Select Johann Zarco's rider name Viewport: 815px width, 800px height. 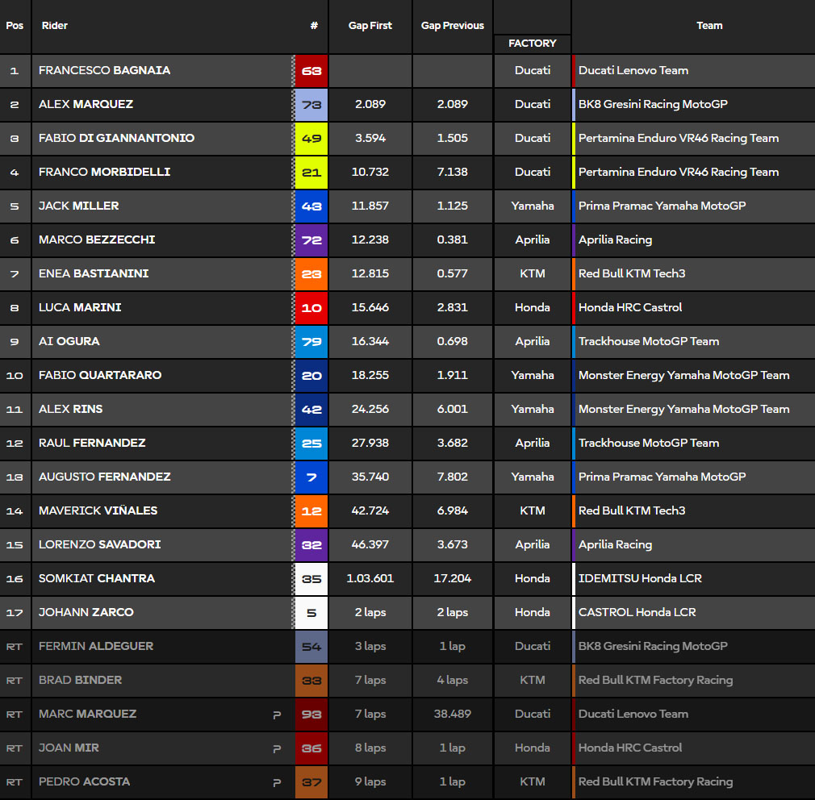pyautogui.click(x=86, y=613)
